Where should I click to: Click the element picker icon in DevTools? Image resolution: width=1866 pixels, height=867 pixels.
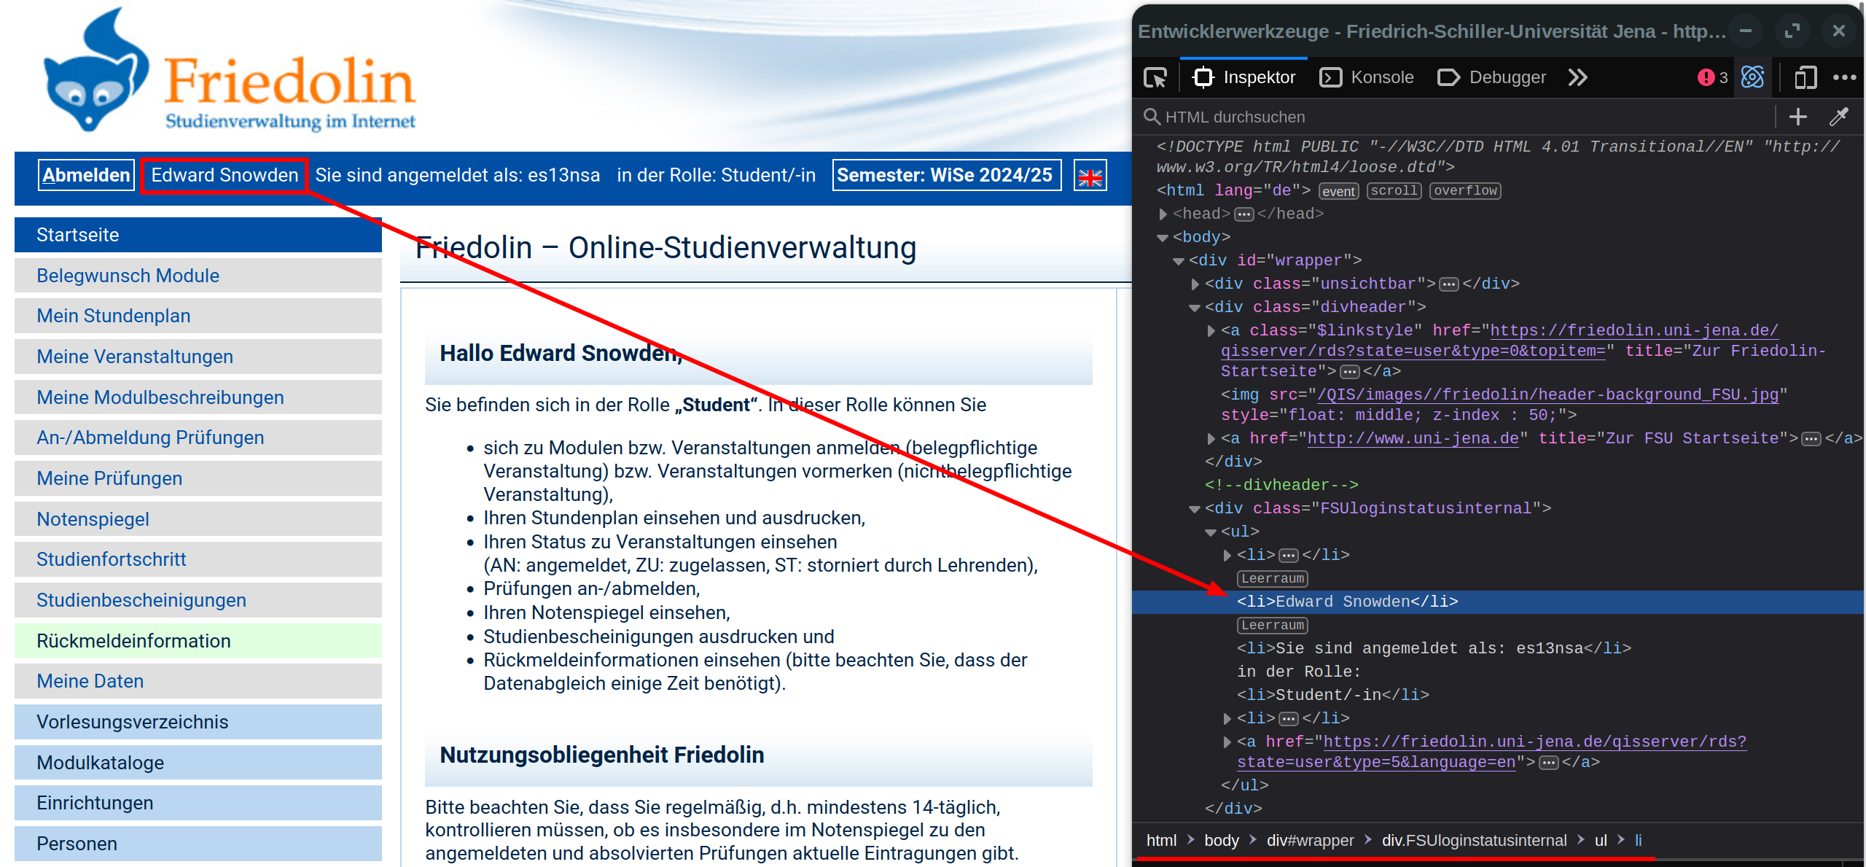(x=1155, y=77)
